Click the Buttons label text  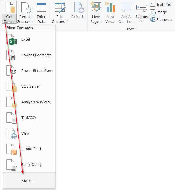tap(141, 17)
